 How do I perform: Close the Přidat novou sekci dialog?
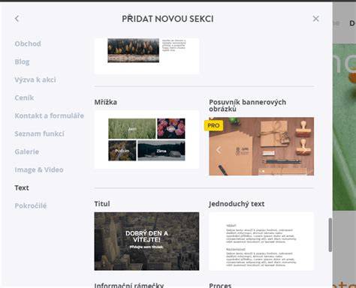coord(315,19)
